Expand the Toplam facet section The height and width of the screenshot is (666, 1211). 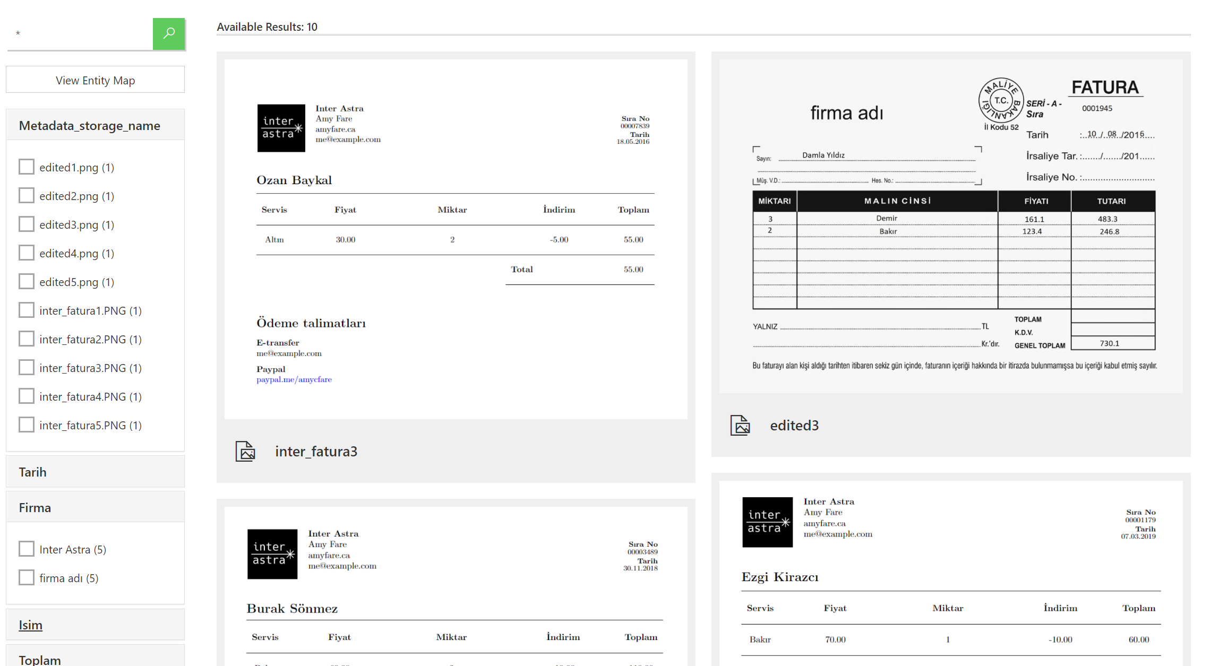click(39, 659)
